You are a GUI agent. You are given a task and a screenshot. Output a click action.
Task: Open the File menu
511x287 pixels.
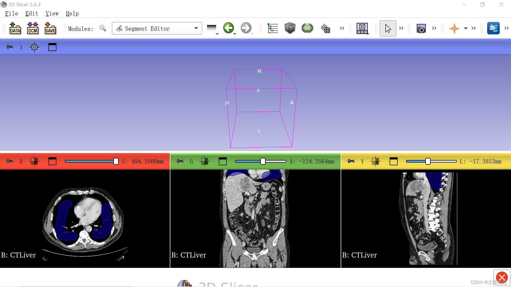coord(11,13)
